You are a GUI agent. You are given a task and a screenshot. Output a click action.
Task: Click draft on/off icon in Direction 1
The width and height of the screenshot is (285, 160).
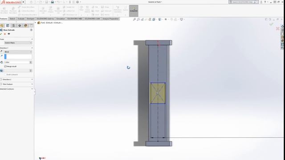click(x=2, y=71)
